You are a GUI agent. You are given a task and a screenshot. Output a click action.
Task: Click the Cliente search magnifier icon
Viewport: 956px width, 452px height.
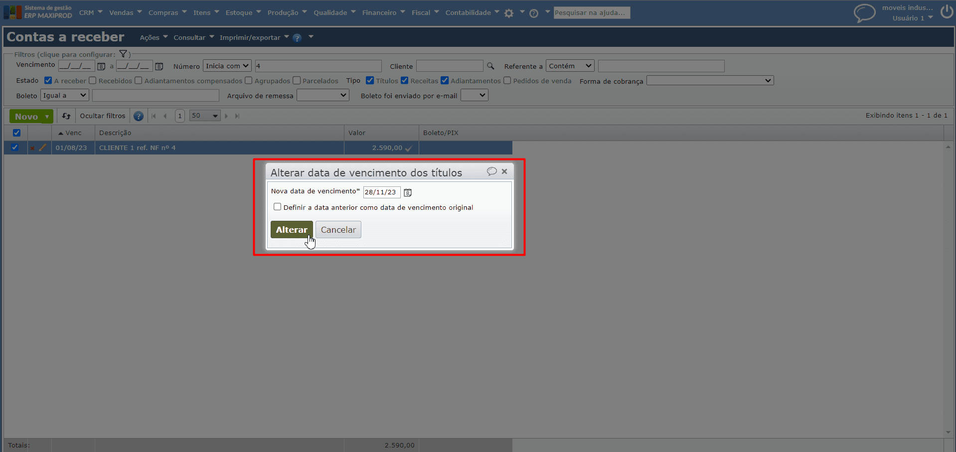tap(490, 66)
